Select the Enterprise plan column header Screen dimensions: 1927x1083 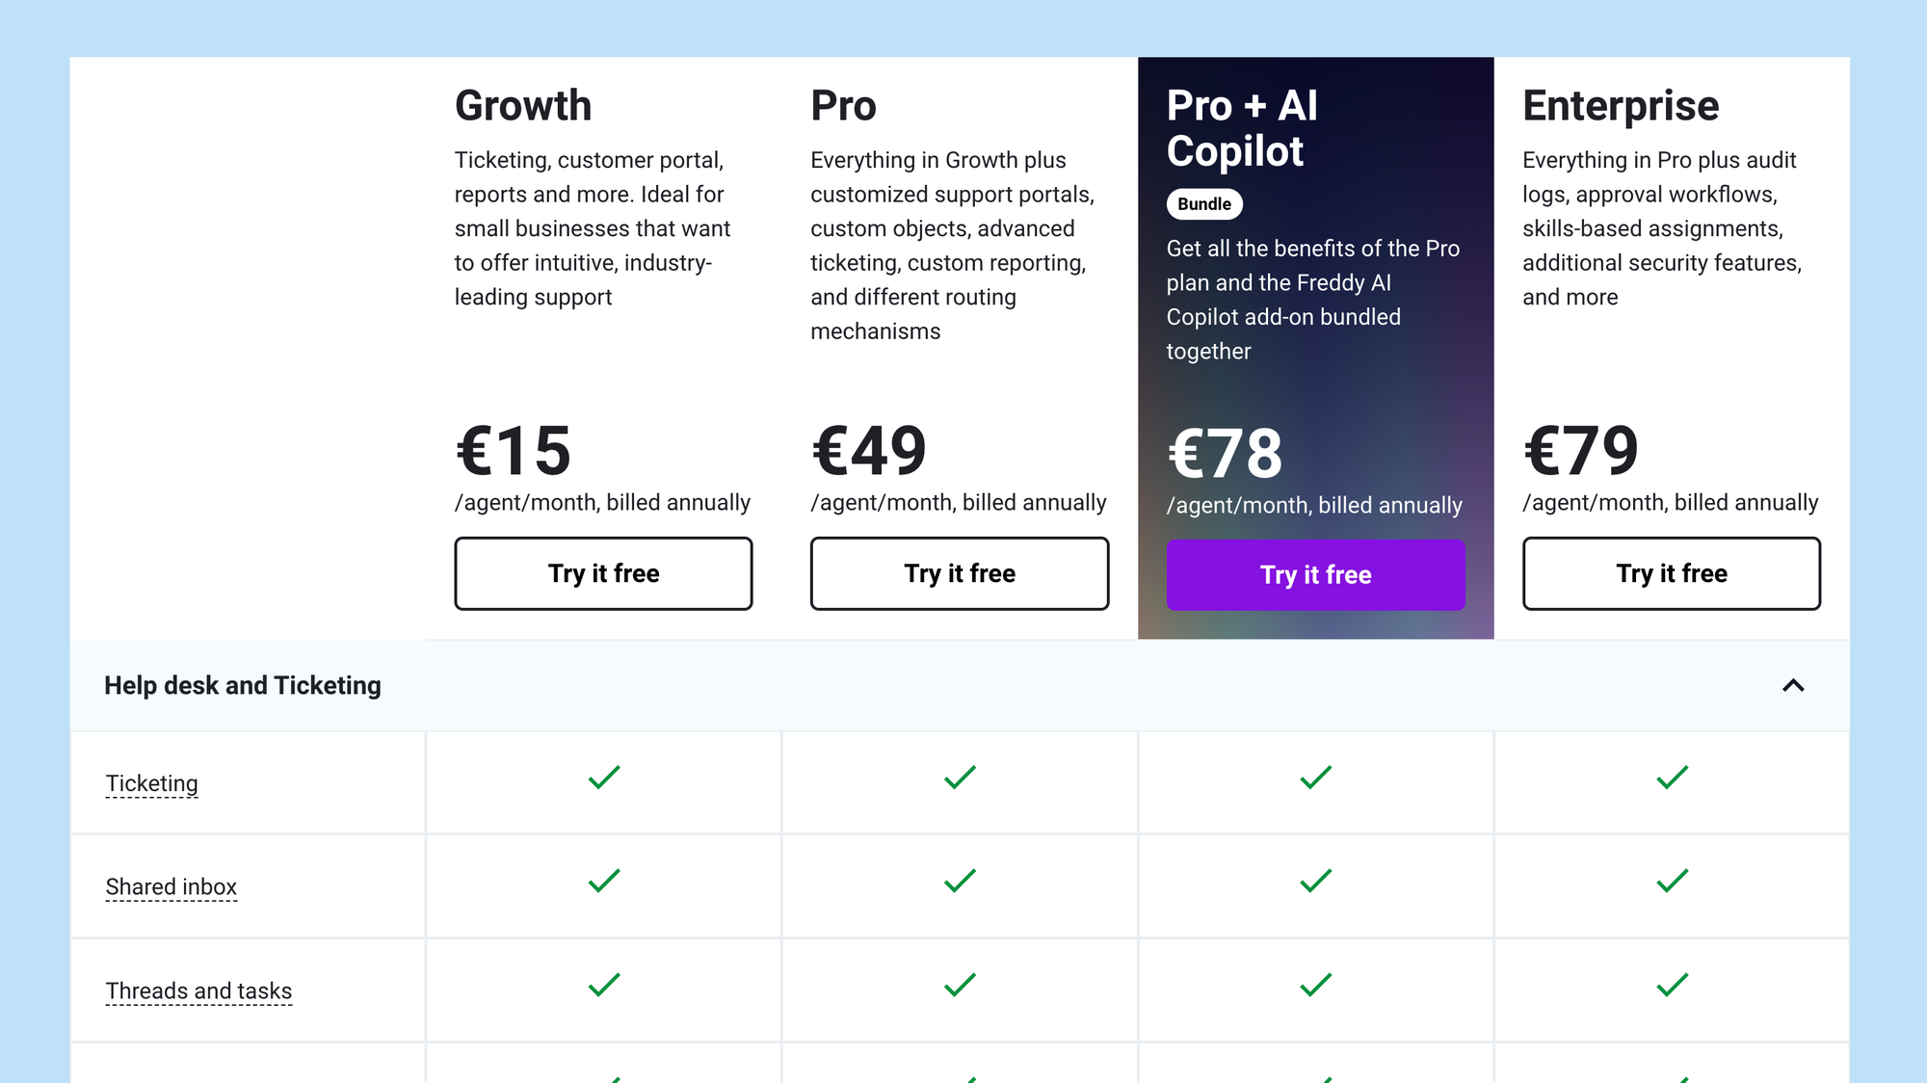coord(1621,106)
